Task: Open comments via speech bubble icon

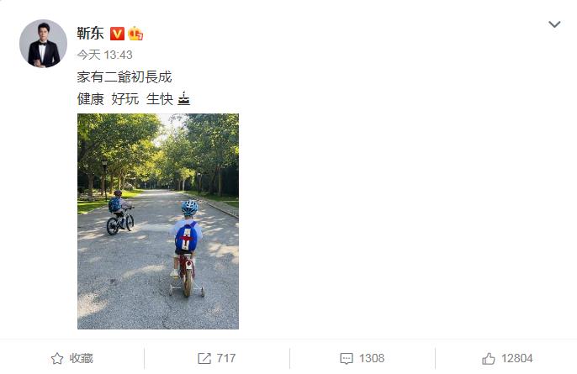Action: pyautogui.click(x=347, y=359)
